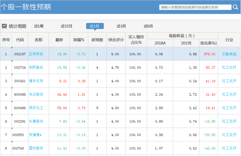Open the 雅本化学 stock link
The image size is (241, 156).
pyautogui.click(x=36, y=81)
